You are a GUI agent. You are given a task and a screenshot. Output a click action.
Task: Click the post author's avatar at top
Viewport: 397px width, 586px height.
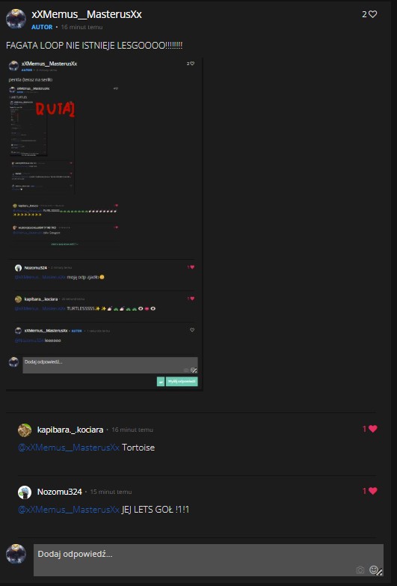pos(16,19)
